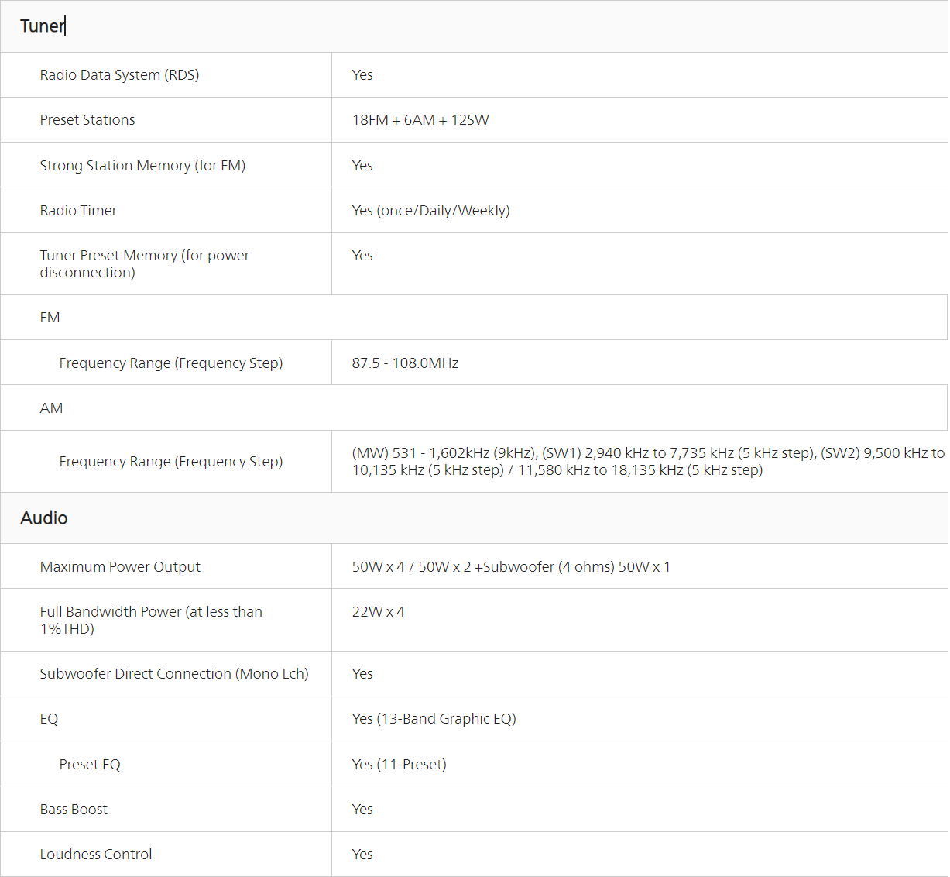Click the Radio Data System (RDS) label
950x877 pixels.
coord(120,75)
